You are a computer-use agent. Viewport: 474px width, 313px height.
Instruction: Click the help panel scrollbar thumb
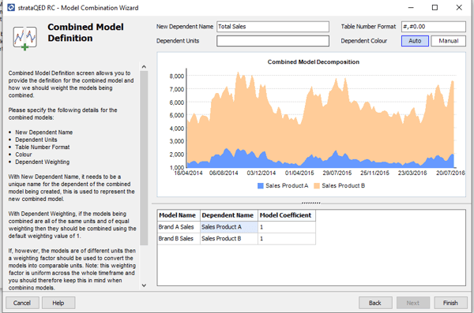(x=144, y=158)
